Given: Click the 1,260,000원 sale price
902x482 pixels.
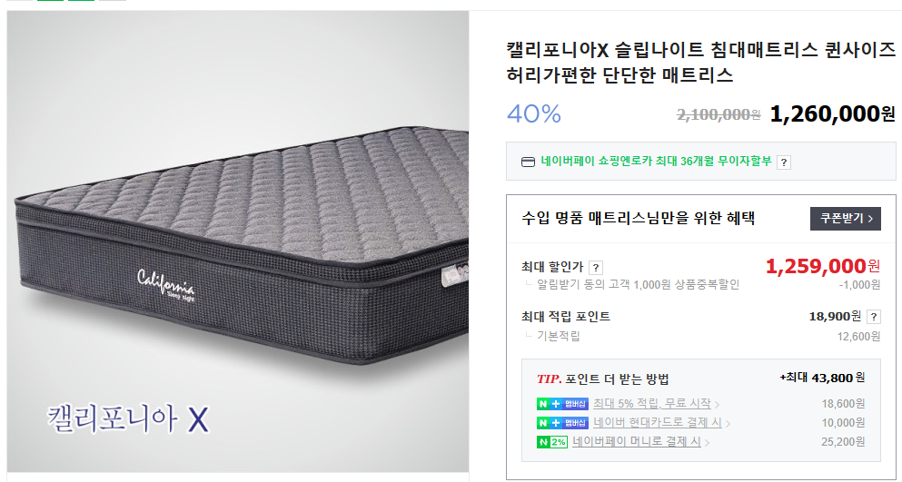Looking at the screenshot, I should [x=832, y=113].
